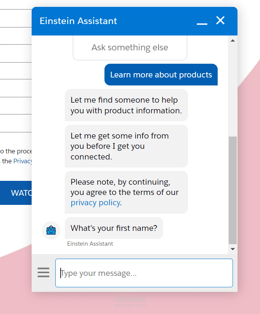This screenshot has width=260, height=314.
Task: Grab the chat scrollbar thumb
Action: click(233, 190)
